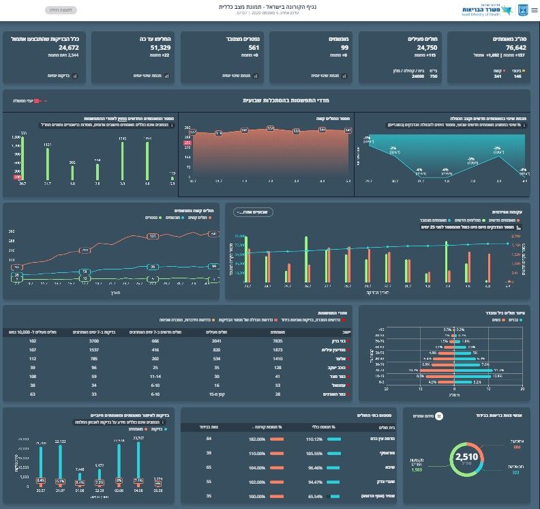
Task: Click the equals icon for the other-staff summary
Action: 439,416
